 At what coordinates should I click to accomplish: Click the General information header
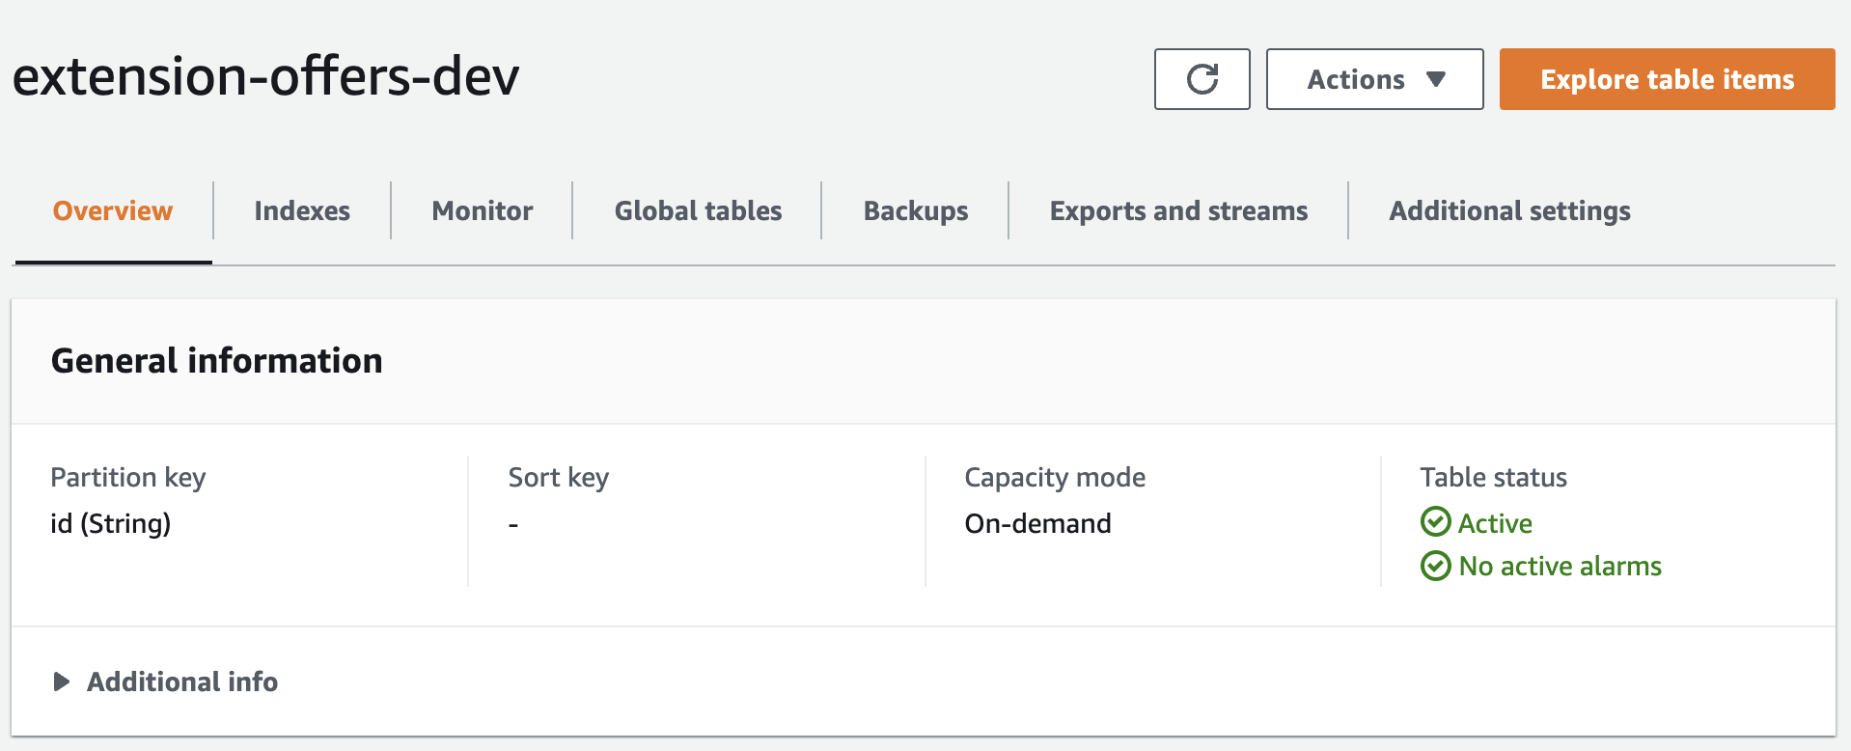pos(217,361)
